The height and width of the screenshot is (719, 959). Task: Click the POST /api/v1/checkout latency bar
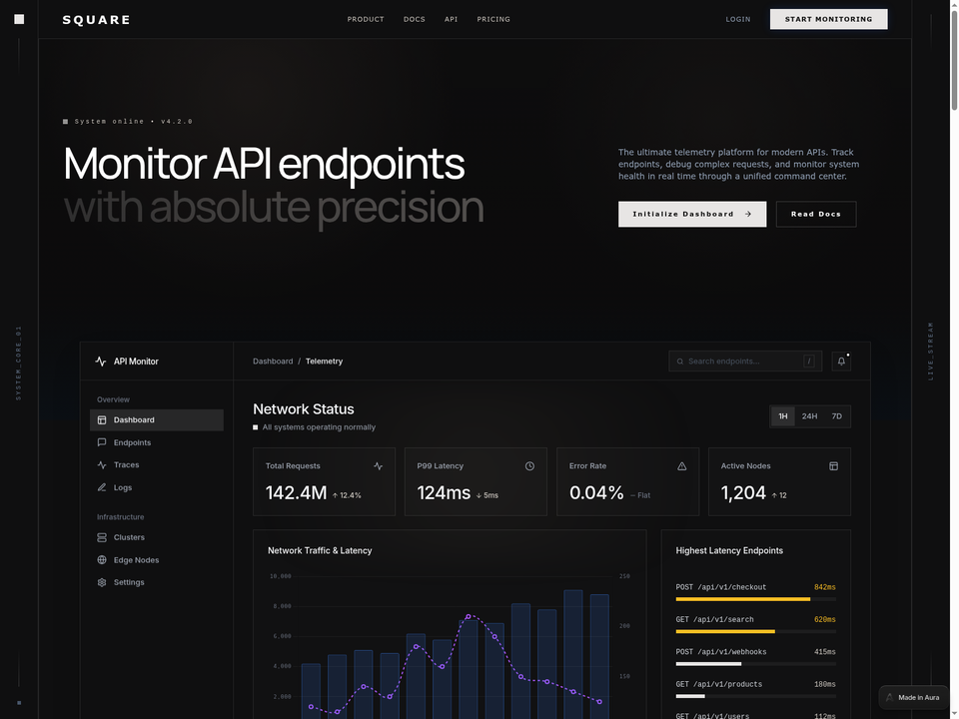click(755, 599)
